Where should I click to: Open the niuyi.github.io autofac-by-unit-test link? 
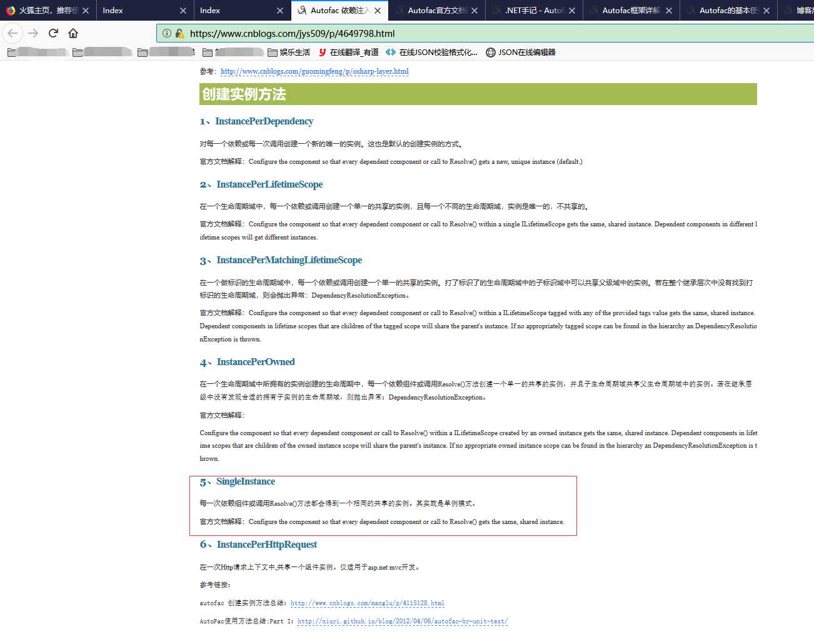point(403,621)
